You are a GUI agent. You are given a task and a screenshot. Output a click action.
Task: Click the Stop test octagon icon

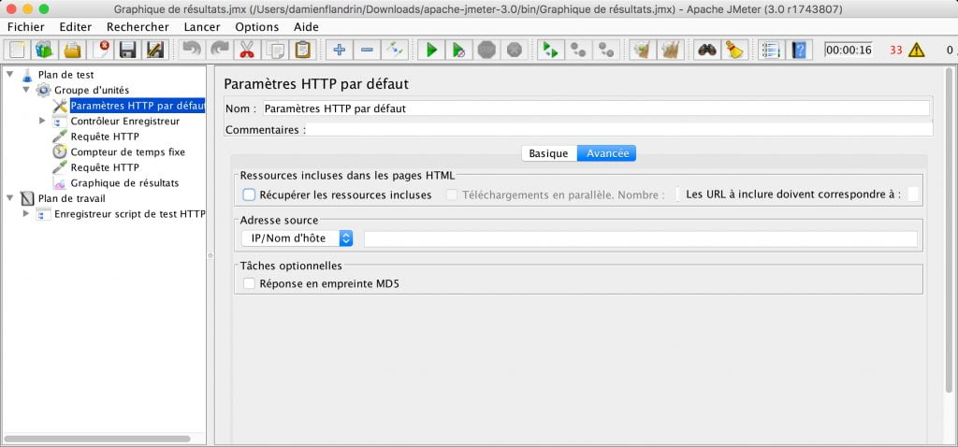click(x=486, y=50)
